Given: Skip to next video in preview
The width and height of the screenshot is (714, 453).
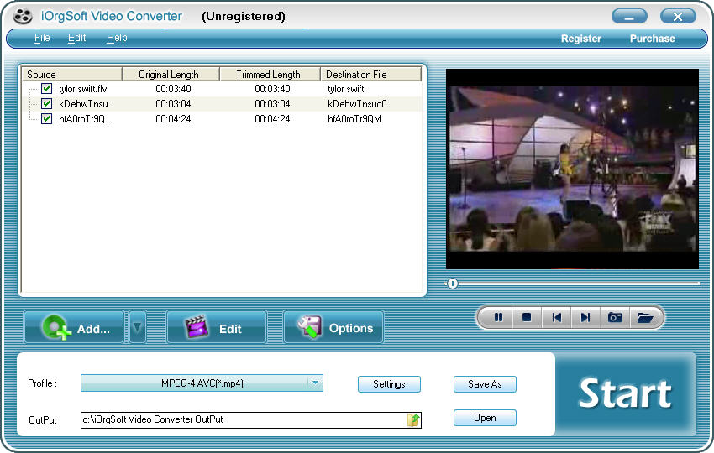Looking at the screenshot, I should 585,317.
